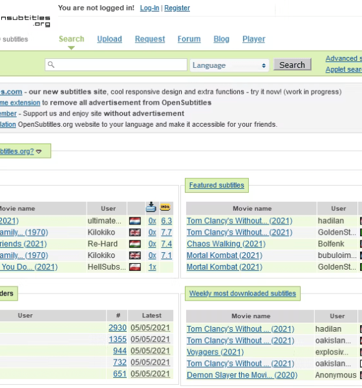Click IMDb rating 6.3

click(167, 221)
